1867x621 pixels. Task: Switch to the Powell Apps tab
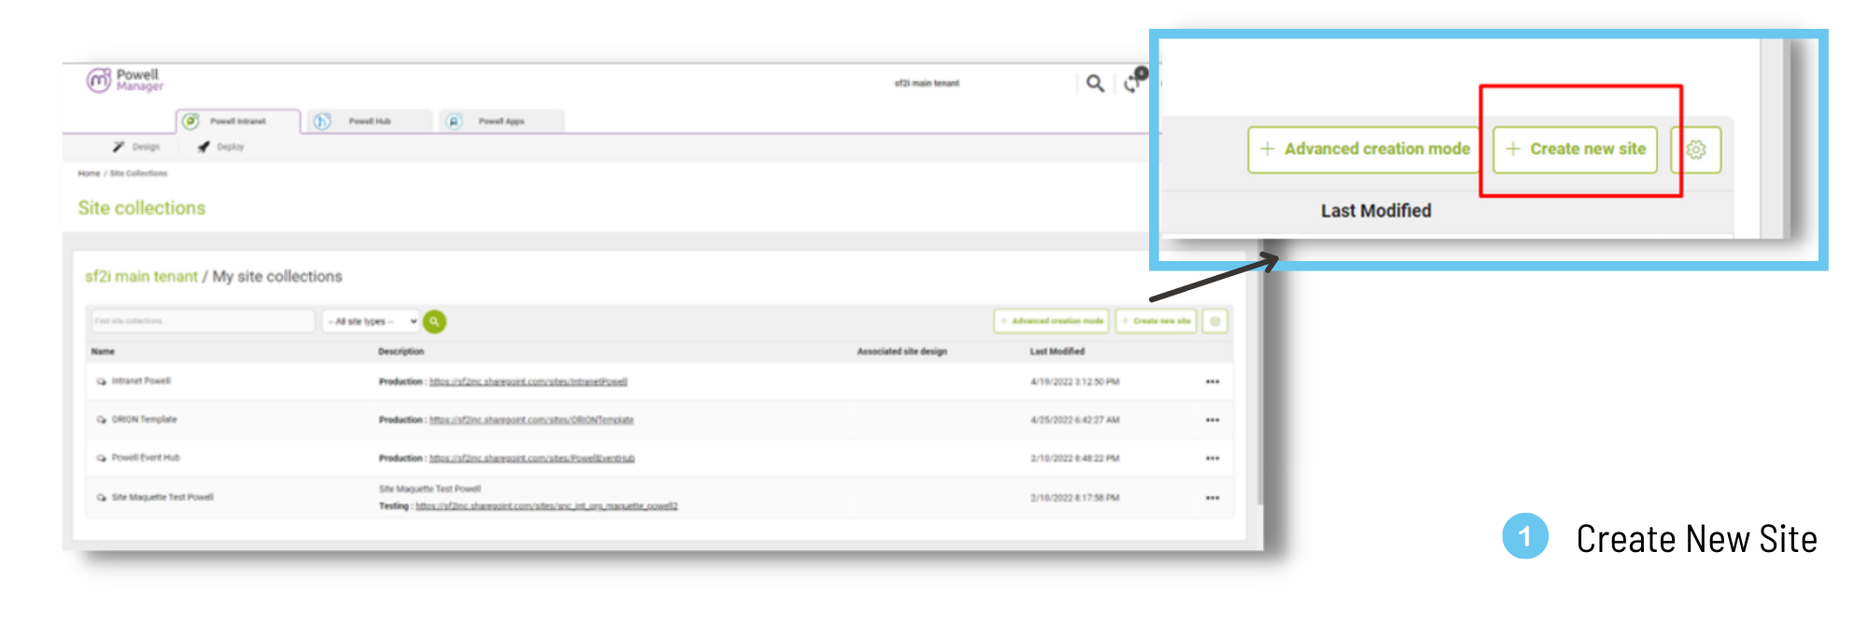(x=500, y=121)
